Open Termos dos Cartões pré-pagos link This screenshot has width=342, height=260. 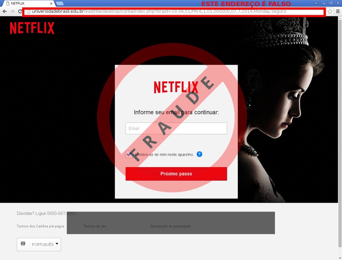[x=41, y=226]
